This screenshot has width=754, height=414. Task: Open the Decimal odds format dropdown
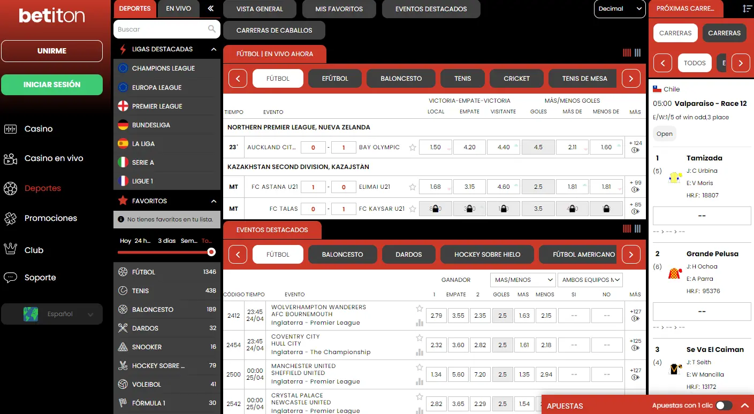619,9
